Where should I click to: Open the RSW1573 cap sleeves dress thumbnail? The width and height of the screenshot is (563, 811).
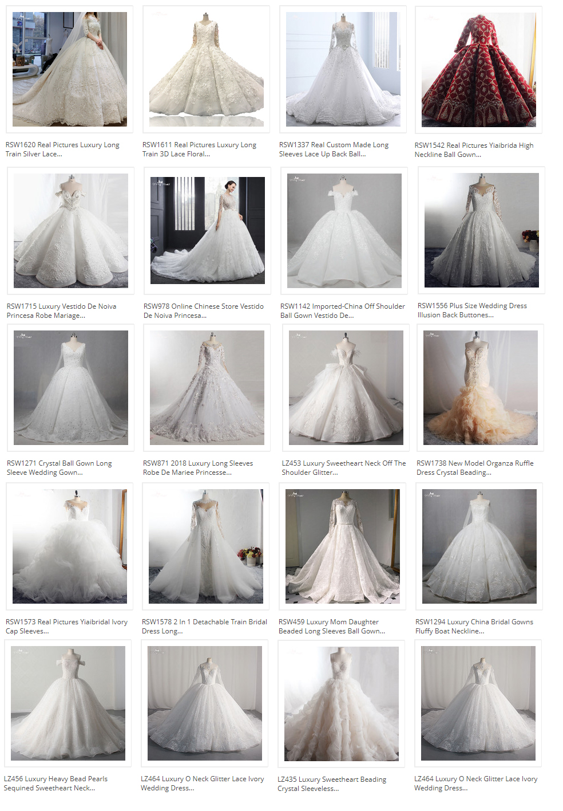[69, 547]
